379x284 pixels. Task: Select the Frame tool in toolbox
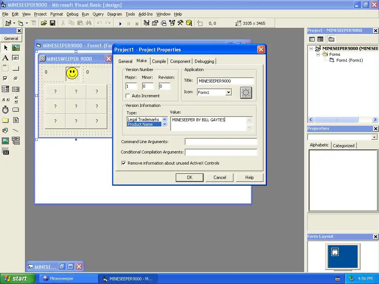pyautogui.click(x=5, y=68)
